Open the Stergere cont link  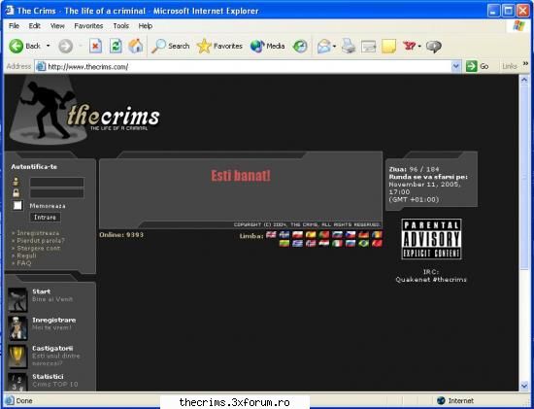point(39,248)
